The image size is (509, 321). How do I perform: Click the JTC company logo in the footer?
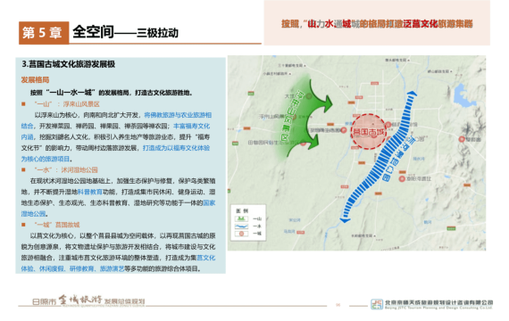click(x=377, y=304)
